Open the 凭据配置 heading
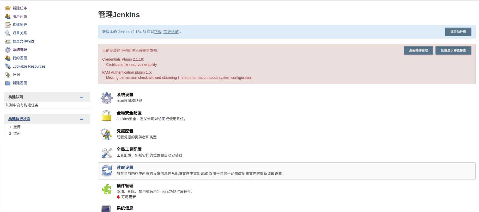This screenshot has width=479, height=212. point(125,131)
